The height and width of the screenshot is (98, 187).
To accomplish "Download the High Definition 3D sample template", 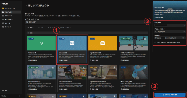I will click(x=114, y=67).
